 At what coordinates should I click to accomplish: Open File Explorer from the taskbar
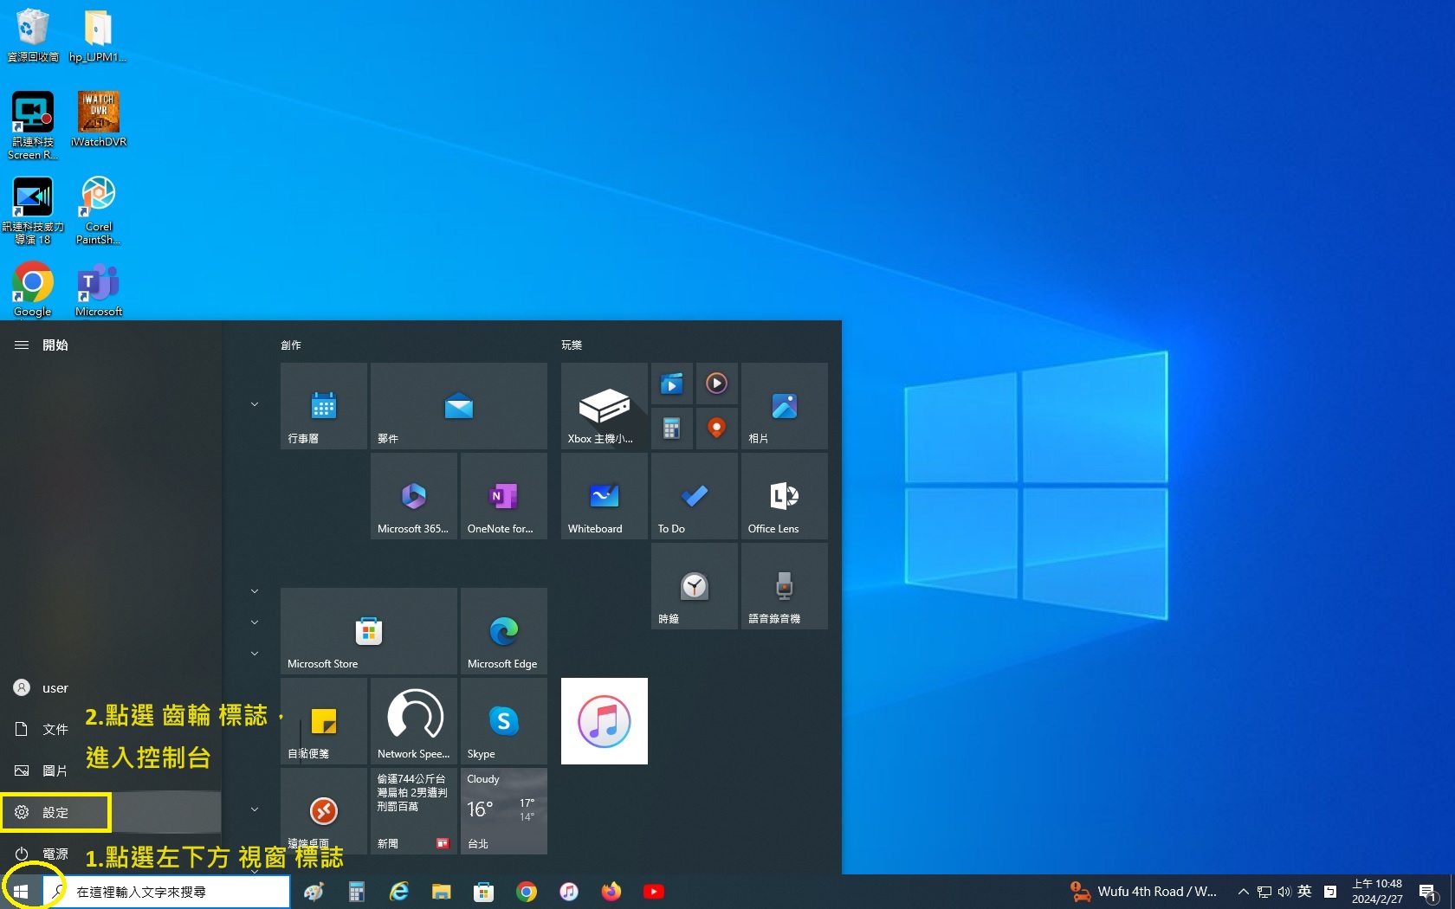click(441, 892)
